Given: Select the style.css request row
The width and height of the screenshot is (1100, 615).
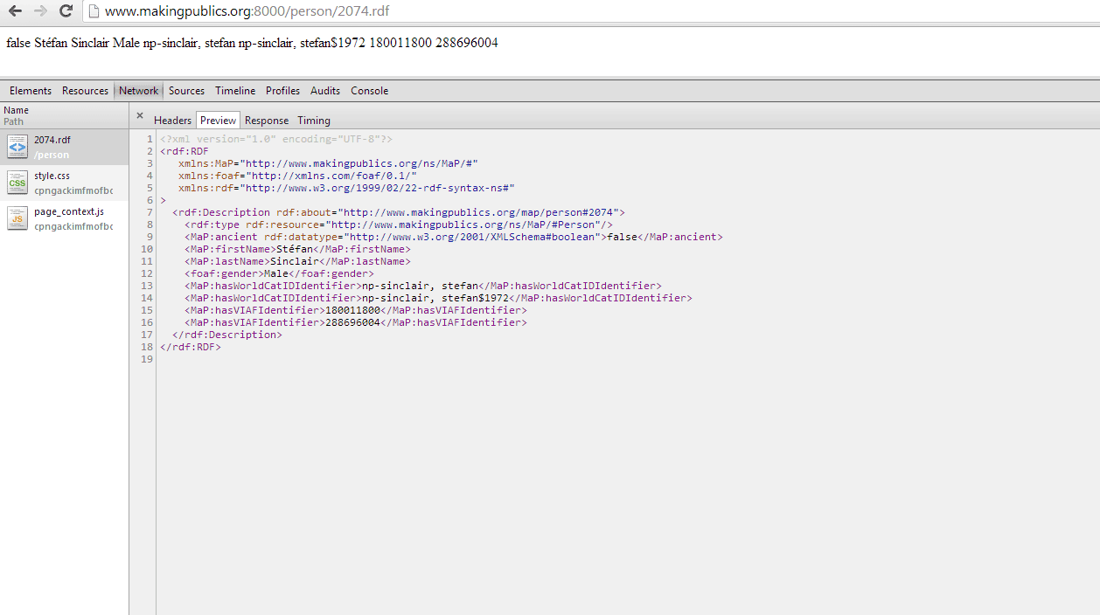Looking at the screenshot, I should tap(64, 183).
